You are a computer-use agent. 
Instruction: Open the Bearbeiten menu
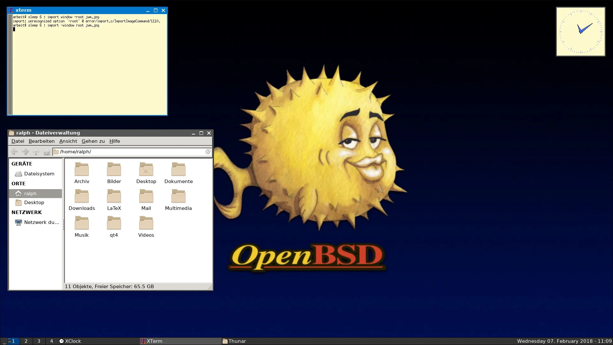click(x=42, y=141)
